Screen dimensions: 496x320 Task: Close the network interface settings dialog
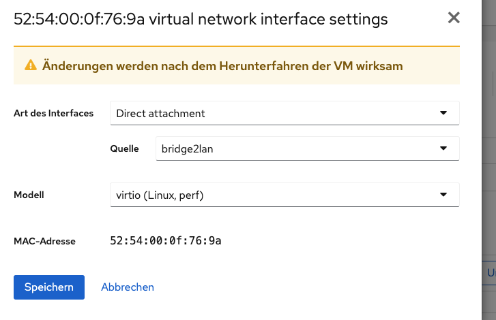(x=454, y=18)
